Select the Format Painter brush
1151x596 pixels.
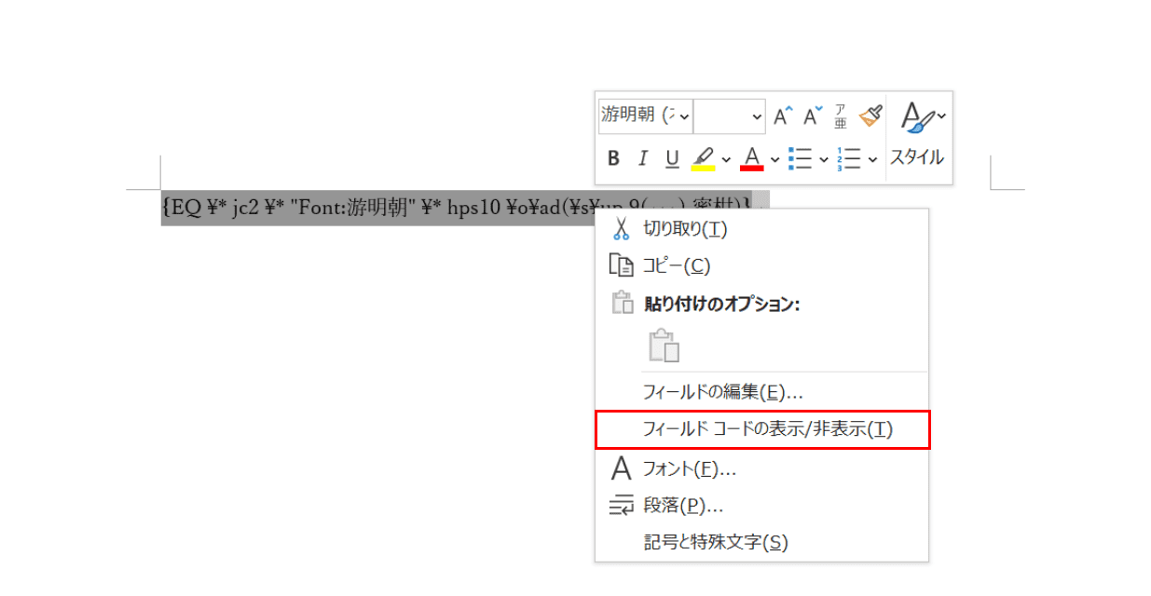coord(870,115)
